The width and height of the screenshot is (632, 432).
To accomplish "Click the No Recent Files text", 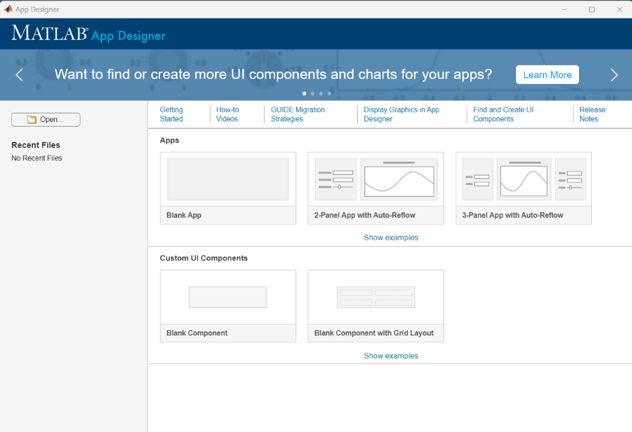I will tap(36, 158).
